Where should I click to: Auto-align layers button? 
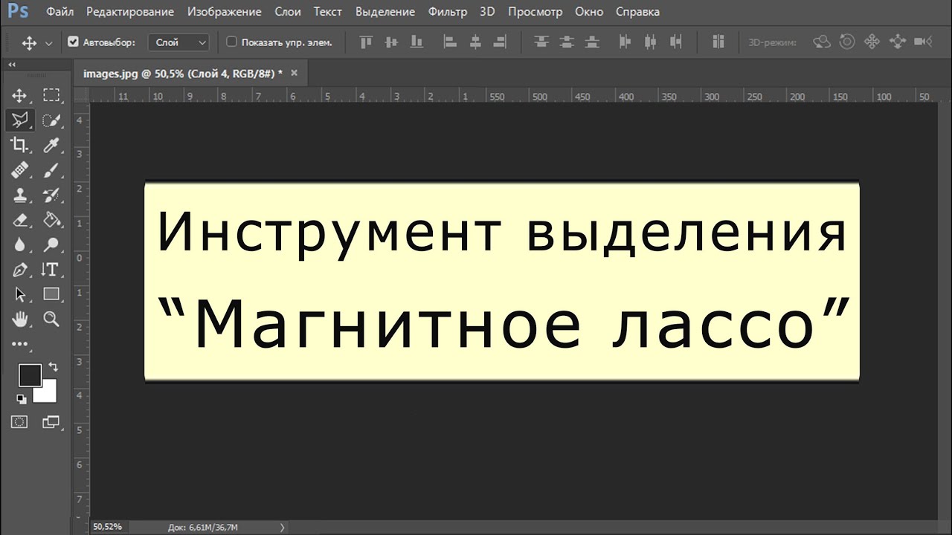pos(718,42)
